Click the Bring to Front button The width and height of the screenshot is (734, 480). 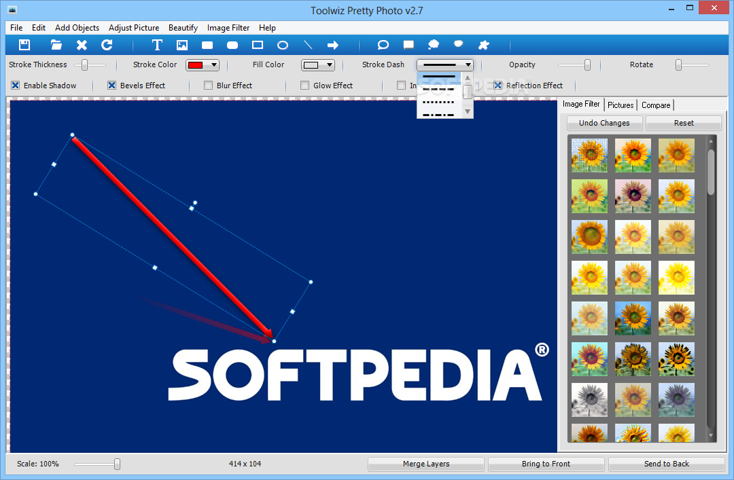click(x=546, y=464)
